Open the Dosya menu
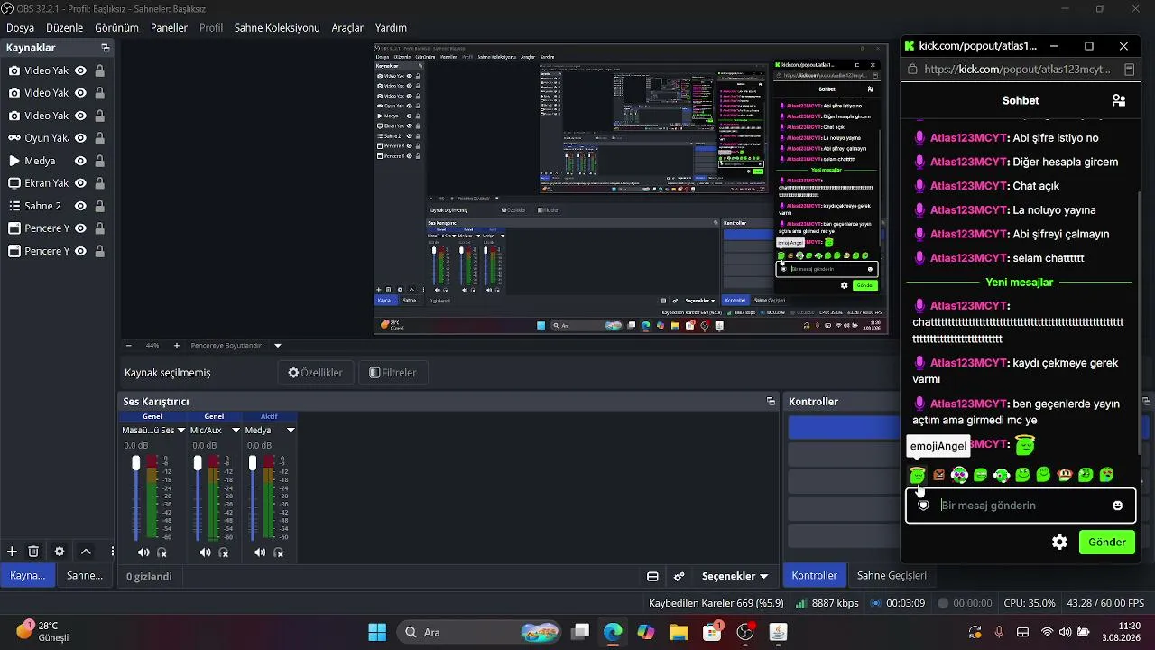The height and width of the screenshot is (650, 1155). tap(20, 28)
